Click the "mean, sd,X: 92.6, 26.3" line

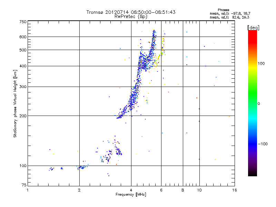click(x=229, y=17)
